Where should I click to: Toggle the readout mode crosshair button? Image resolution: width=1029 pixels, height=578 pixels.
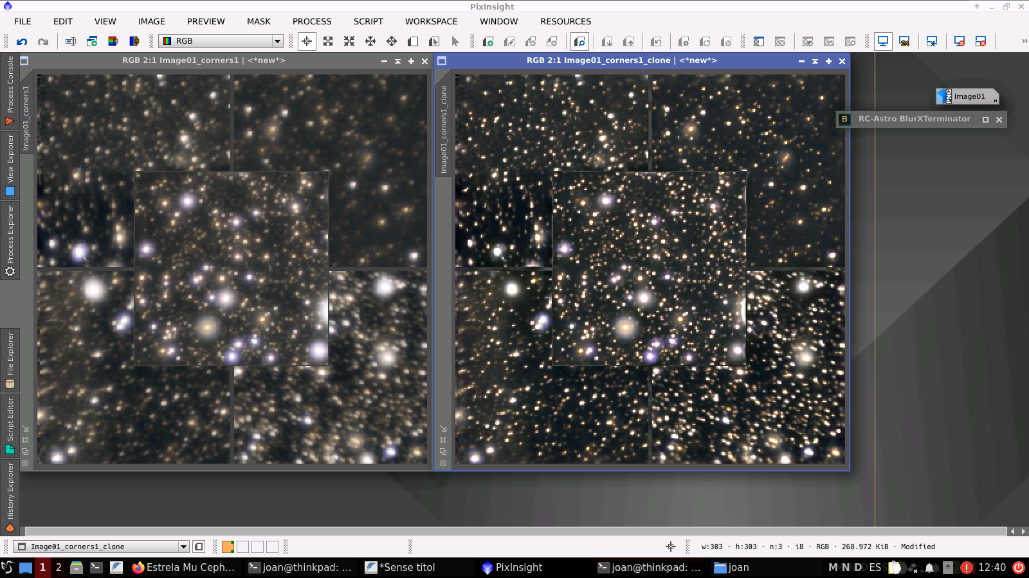pos(307,42)
